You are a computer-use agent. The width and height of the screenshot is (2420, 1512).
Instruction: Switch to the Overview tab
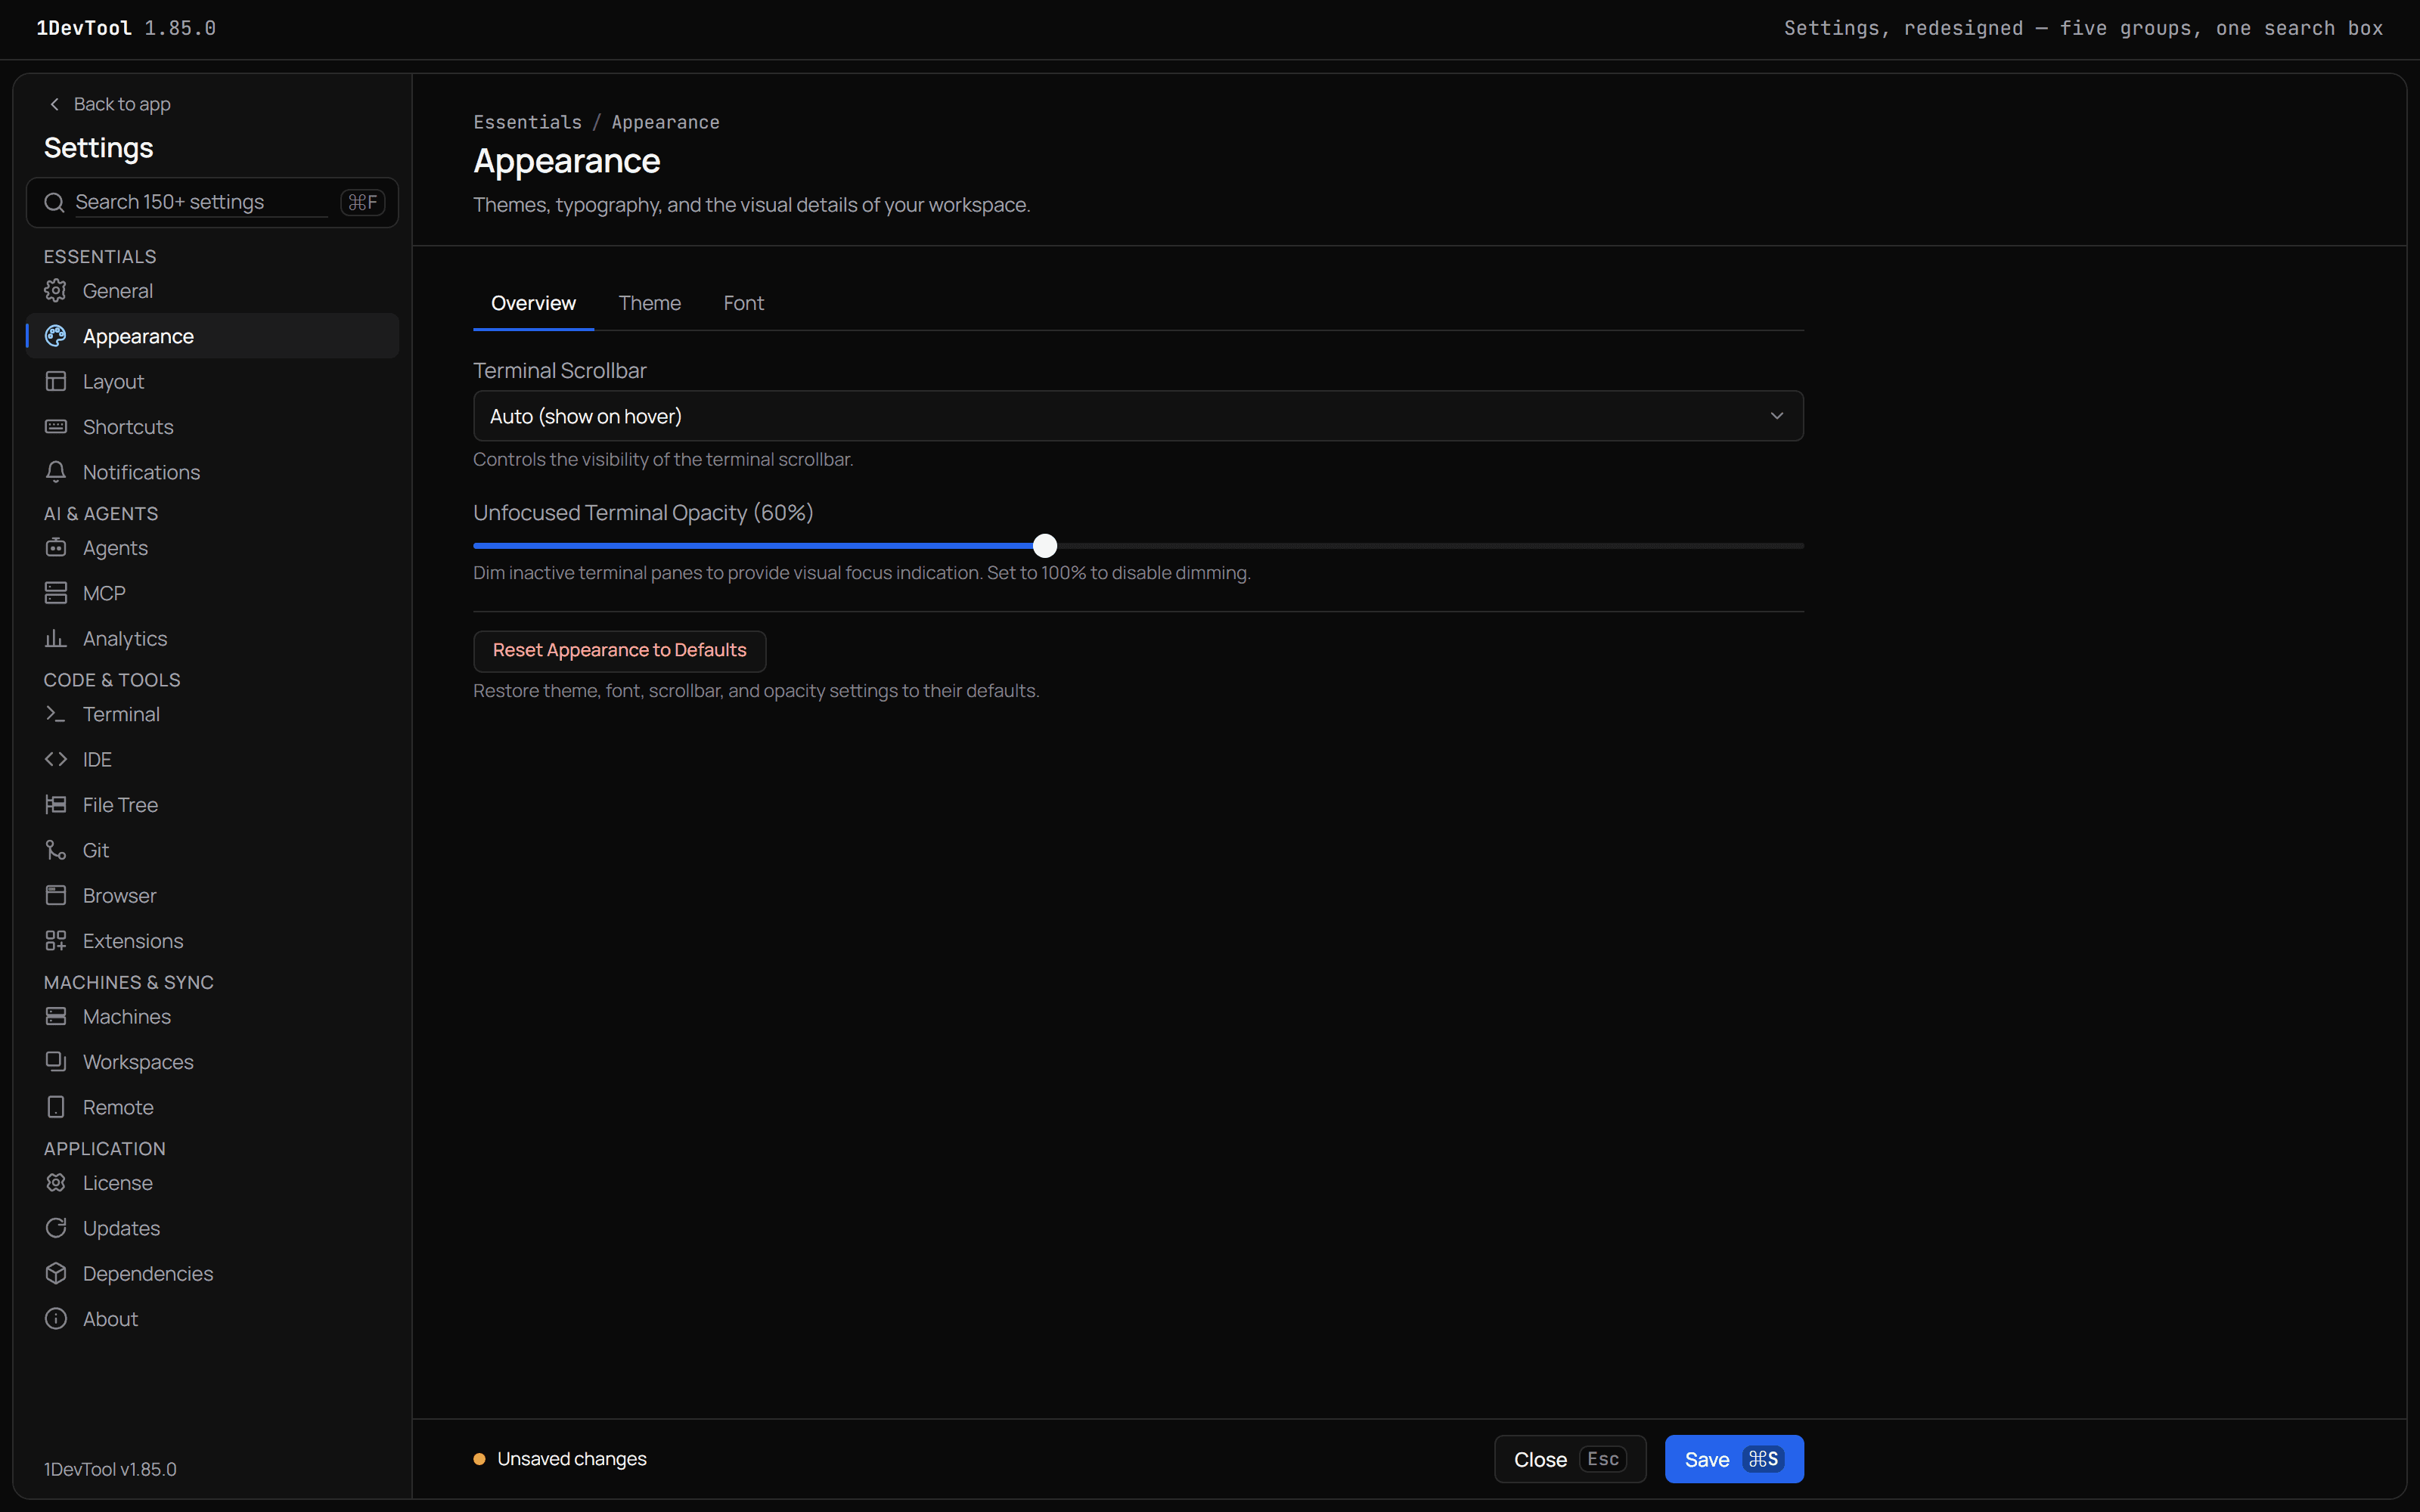click(533, 303)
